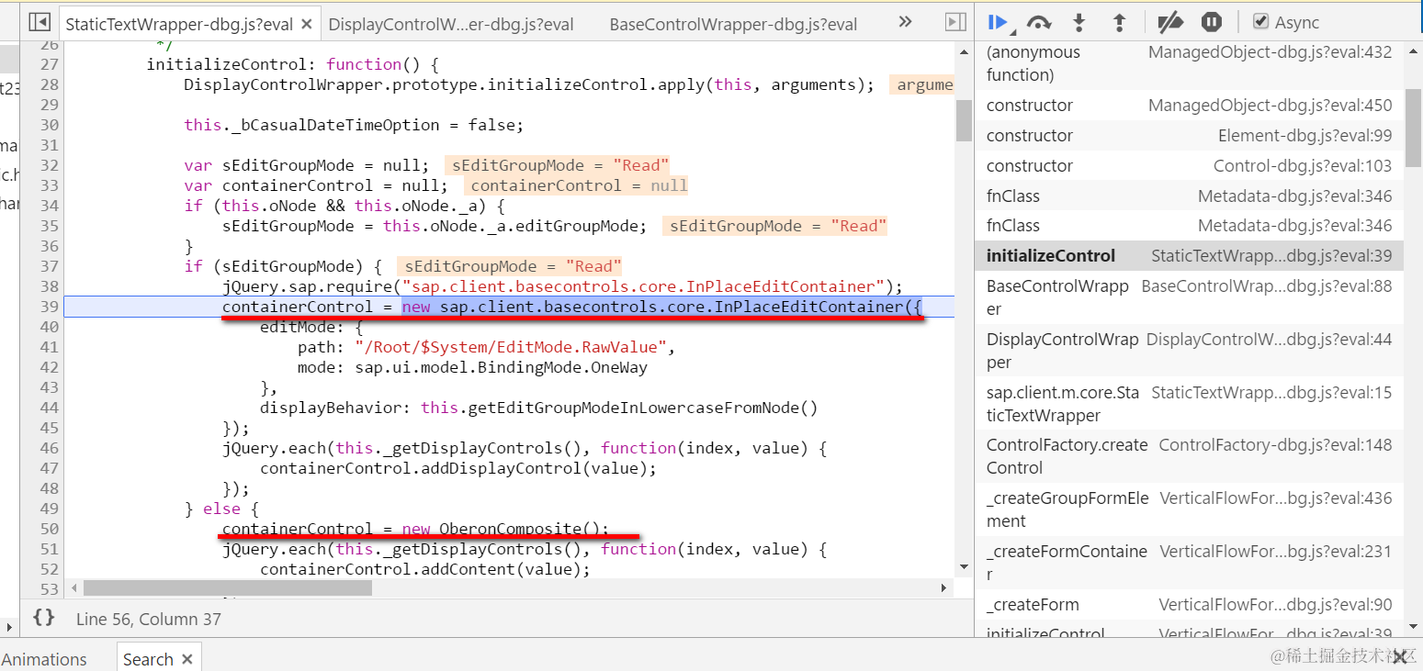Pretty print the source with {} button
Screen dimensions: 1423x671
(x=43, y=618)
